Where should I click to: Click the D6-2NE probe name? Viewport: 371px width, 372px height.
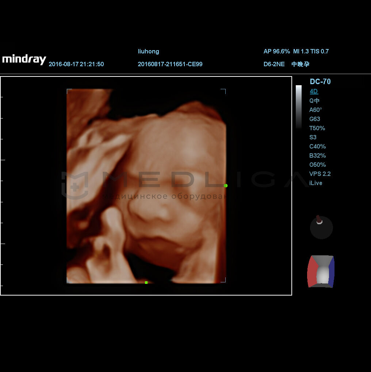pyautogui.click(x=274, y=64)
